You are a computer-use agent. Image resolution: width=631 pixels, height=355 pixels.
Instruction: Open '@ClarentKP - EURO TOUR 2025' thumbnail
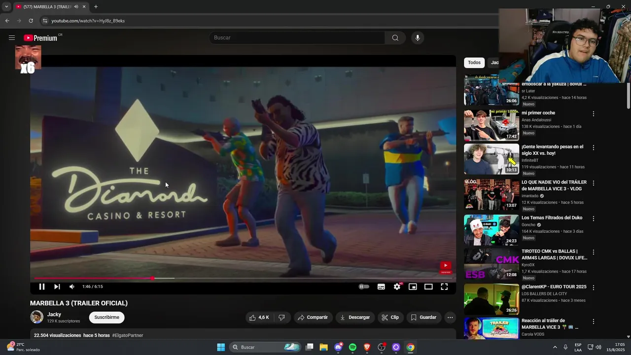coord(491,299)
